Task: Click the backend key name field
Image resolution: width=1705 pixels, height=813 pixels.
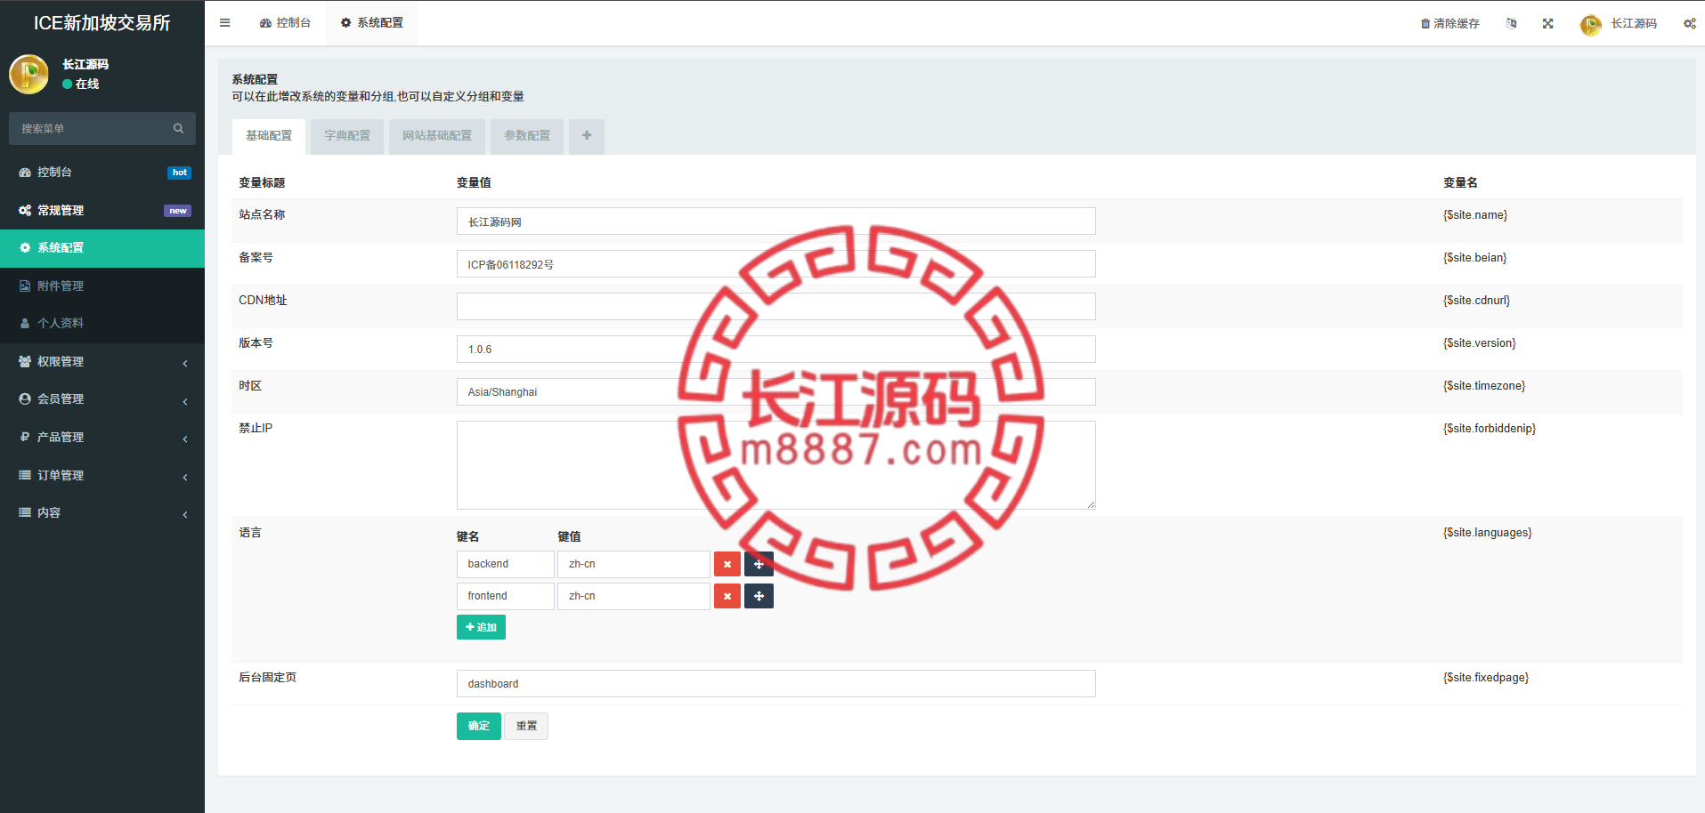Action: (506, 564)
